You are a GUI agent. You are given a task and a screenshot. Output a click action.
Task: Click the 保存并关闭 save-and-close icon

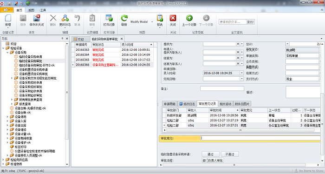point(37,18)
